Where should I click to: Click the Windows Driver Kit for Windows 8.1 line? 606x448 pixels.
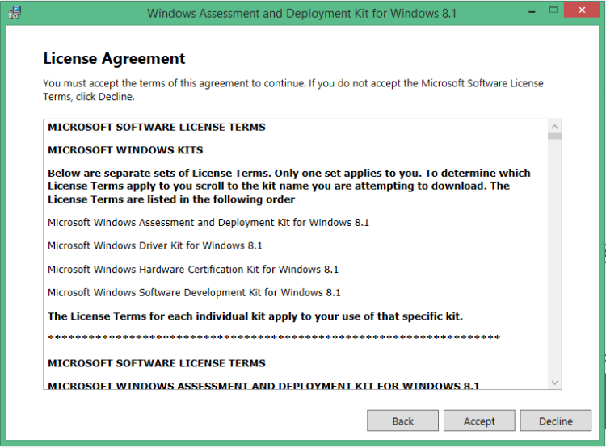coord(155,245)
